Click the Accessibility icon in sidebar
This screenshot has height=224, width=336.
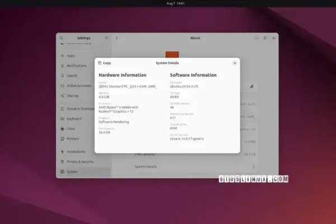coord(62,152)
